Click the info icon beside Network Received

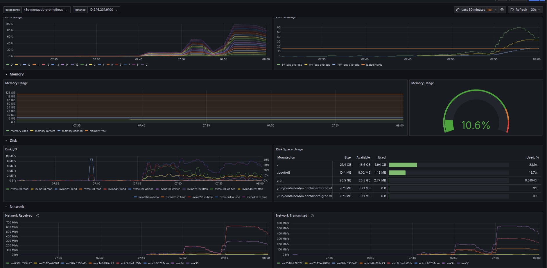click(38, 216)
